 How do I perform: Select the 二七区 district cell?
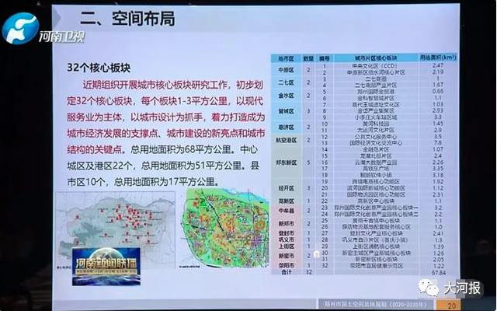tap(287, 82)
